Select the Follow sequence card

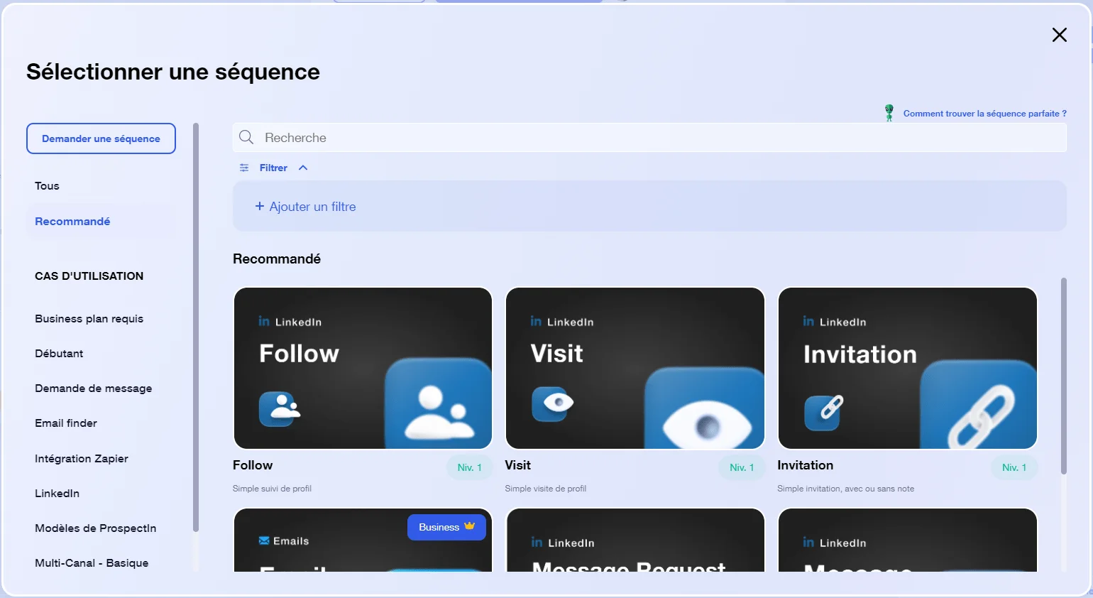tap(363, 368)
